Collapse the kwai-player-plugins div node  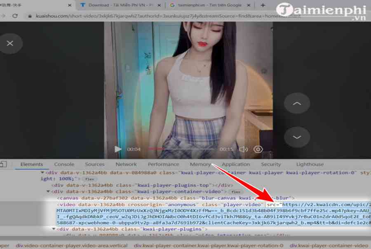54,229
